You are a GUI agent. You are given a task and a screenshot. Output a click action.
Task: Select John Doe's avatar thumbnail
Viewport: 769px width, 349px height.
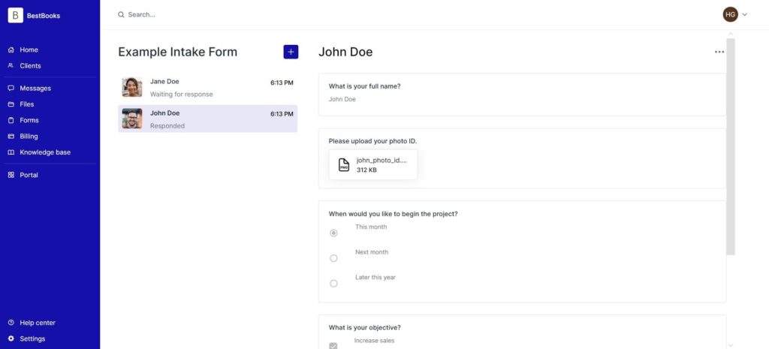pyautogui.click(x=132, y=119)
